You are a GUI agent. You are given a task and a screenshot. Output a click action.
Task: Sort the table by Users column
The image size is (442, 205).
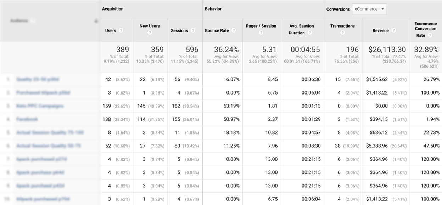coord(111,31)
